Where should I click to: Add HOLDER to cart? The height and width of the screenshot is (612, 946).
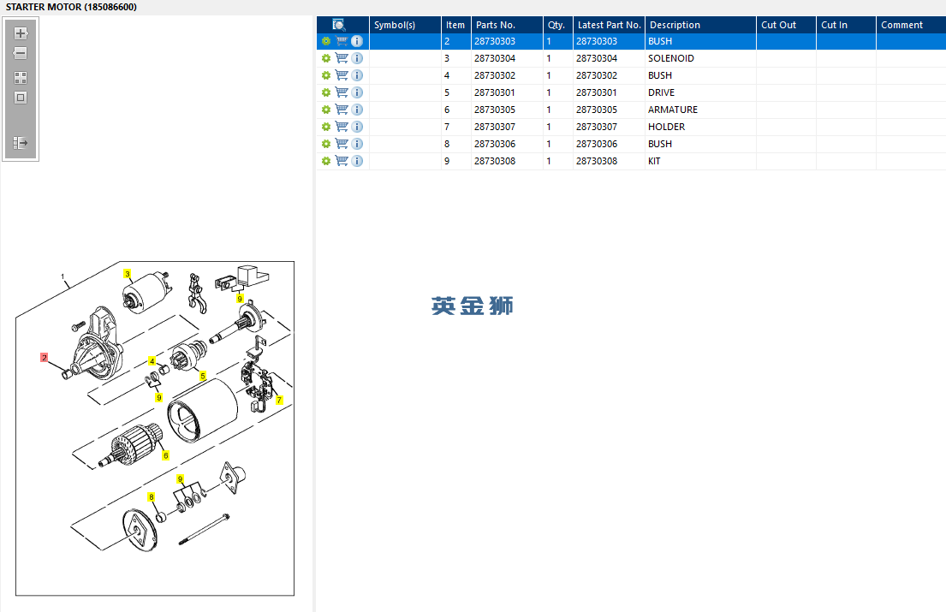tap(342, 127)
